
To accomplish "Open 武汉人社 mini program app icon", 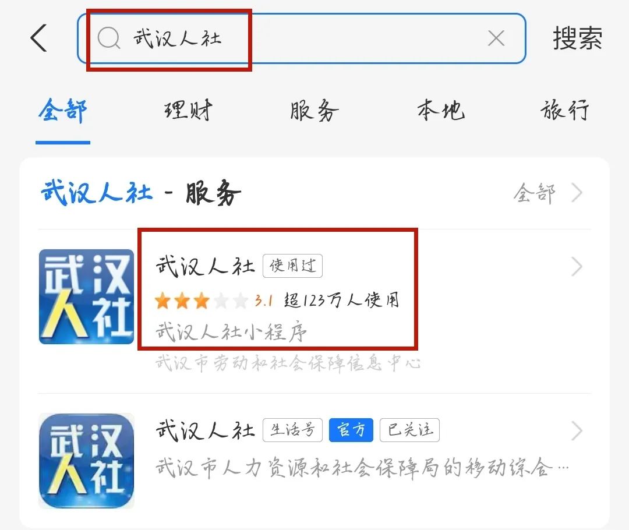I will click(86, 296).
